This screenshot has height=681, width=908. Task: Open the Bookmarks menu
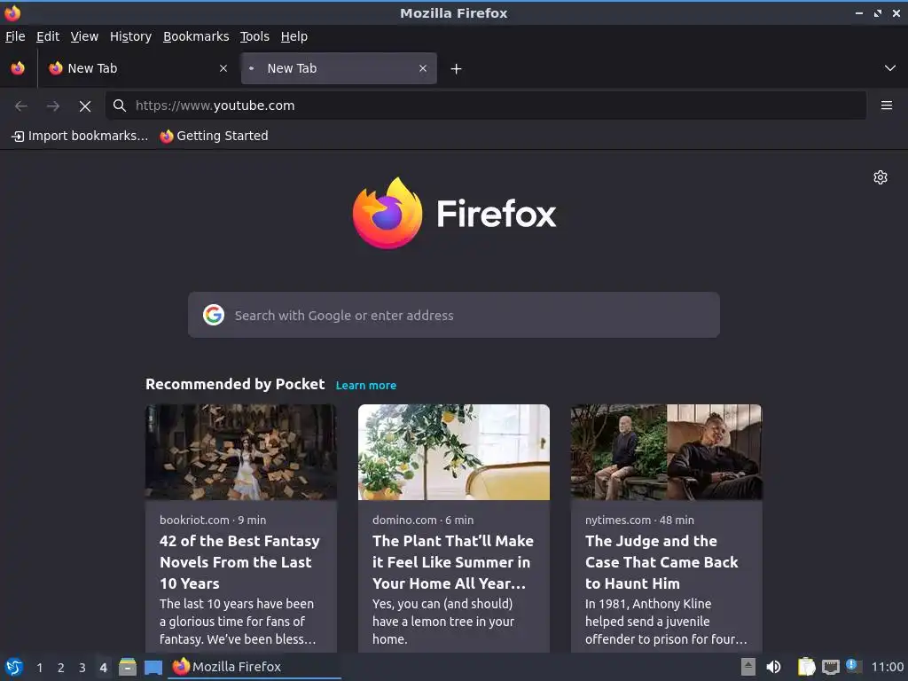point(196,36)
